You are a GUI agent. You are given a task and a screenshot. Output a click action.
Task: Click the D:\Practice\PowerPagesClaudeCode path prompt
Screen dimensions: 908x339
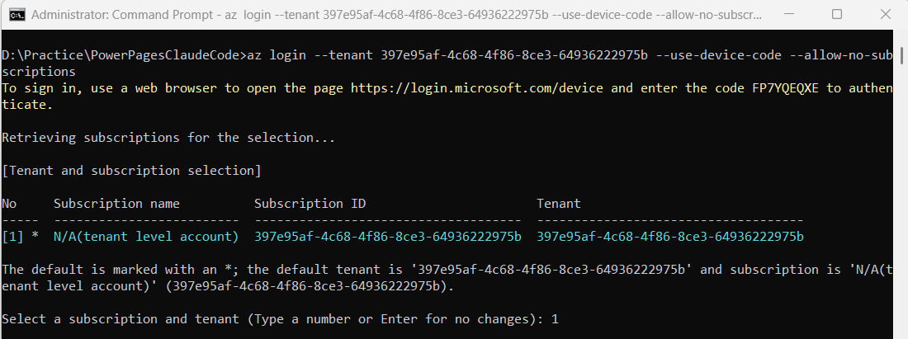pos(124,55)
